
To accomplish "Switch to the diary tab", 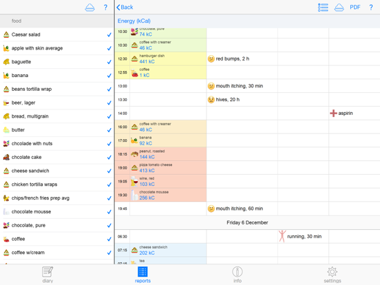I will (x=47, y=275).
